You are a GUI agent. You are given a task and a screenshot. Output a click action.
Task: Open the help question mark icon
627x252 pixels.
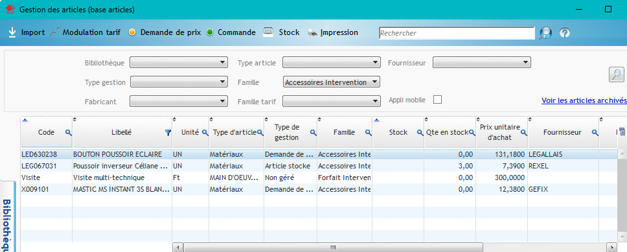(565, 33)
